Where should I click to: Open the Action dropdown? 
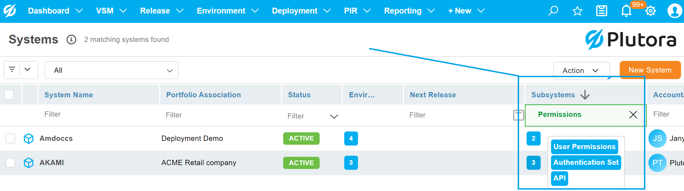coord(581,71)
